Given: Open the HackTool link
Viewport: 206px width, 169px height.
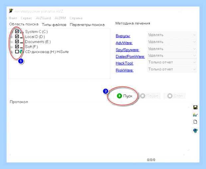Looking at the screenshot, I should click(125, 63).
